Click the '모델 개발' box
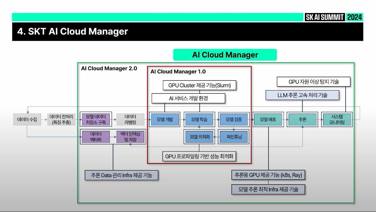Screen dimensions: 376x212 click(x=165, y=119)
